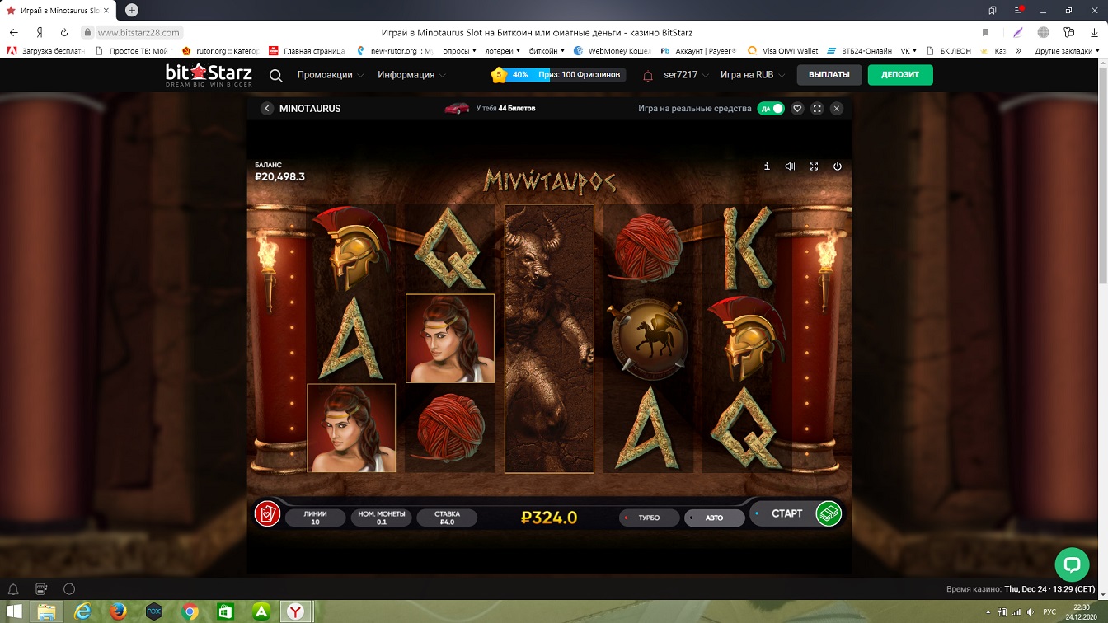Click the green Депозит button
The image size is (1108, 623).
900,75
